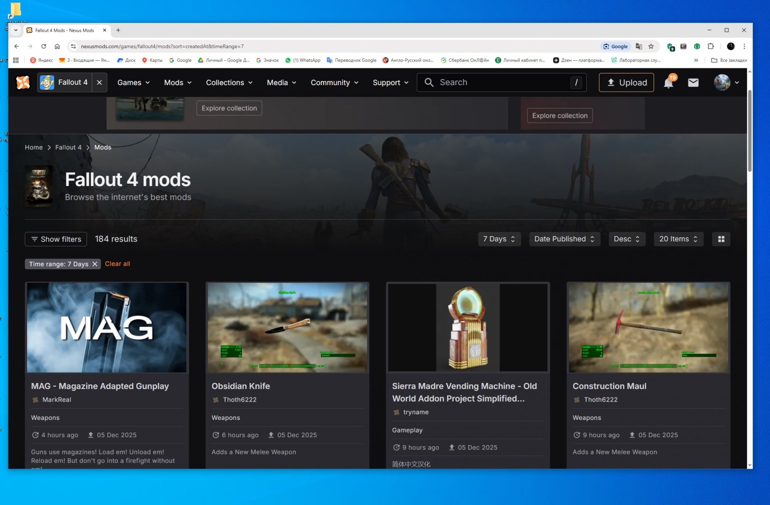Open the Obsidian Knife mod thumbnail
Image resolution: width=770 pixels, height=505 pixels.
point(287,327)
